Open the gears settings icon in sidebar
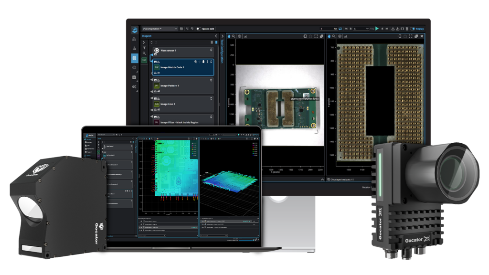489x275 pixels. point(134,86)
